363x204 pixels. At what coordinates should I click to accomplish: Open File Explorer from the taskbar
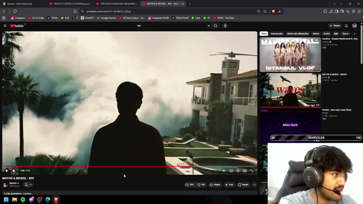[x=14, y=199]
